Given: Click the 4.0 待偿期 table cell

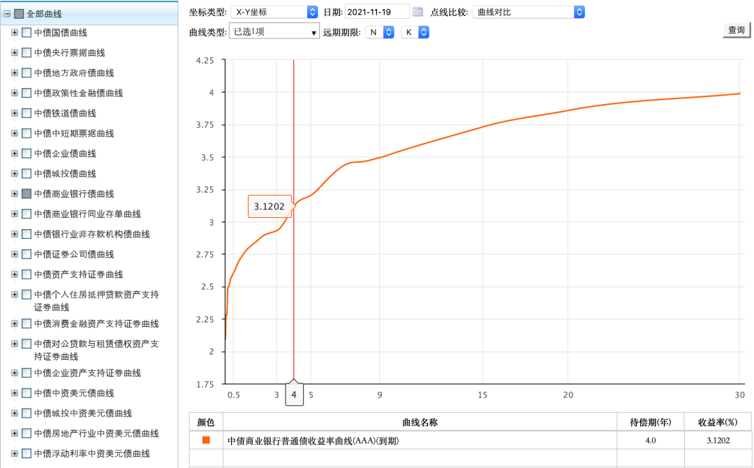Looking at the screenshot, I should tap(650, 440).
